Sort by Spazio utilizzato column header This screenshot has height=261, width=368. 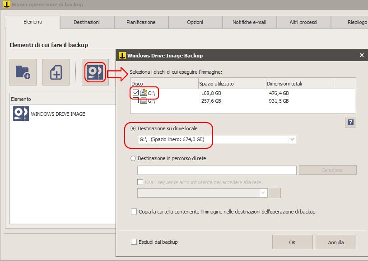232,84
